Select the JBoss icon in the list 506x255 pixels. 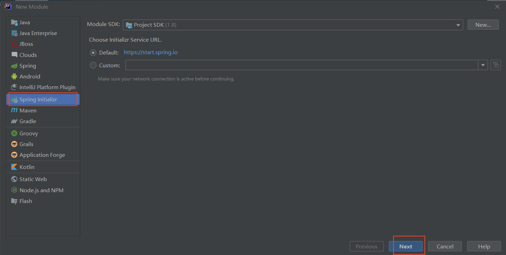click(x=14, y=44)
